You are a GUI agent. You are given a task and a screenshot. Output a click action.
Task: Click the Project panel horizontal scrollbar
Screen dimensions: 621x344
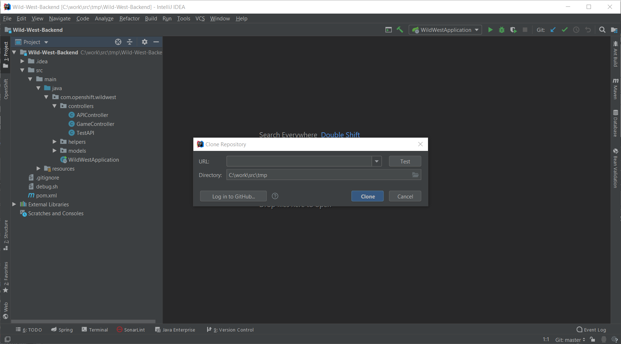pyautogui.click(x=84, y=321)
